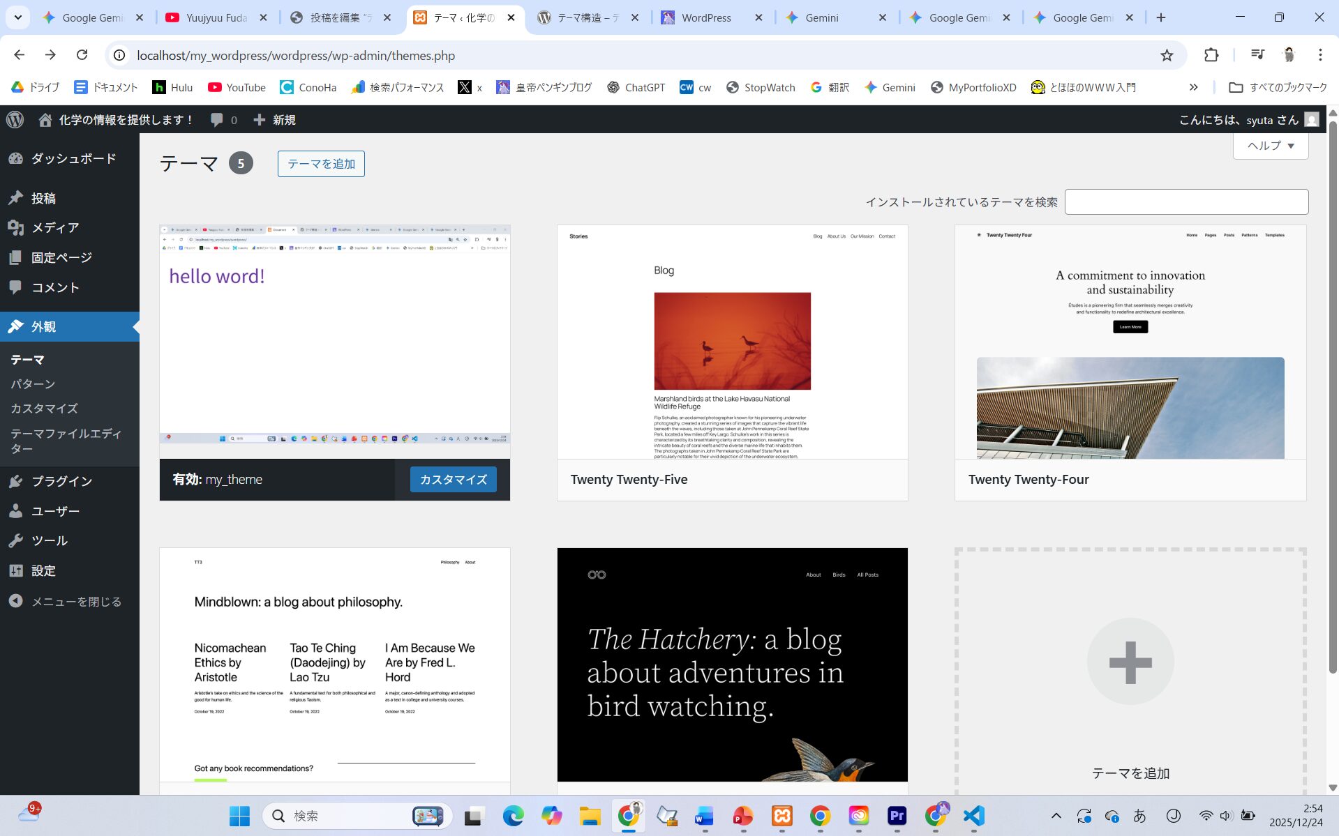Select カスタマイズ under the 外観 submenu
Screen dimensions: 1339x836
(x=44, y=409)
